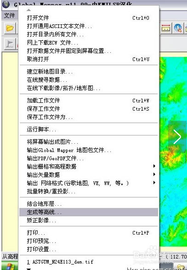Image resolution: width=187 pixels, height=270 pixels.
Task: Choose 打印设置 menu entry
Action: coord(89,249)
